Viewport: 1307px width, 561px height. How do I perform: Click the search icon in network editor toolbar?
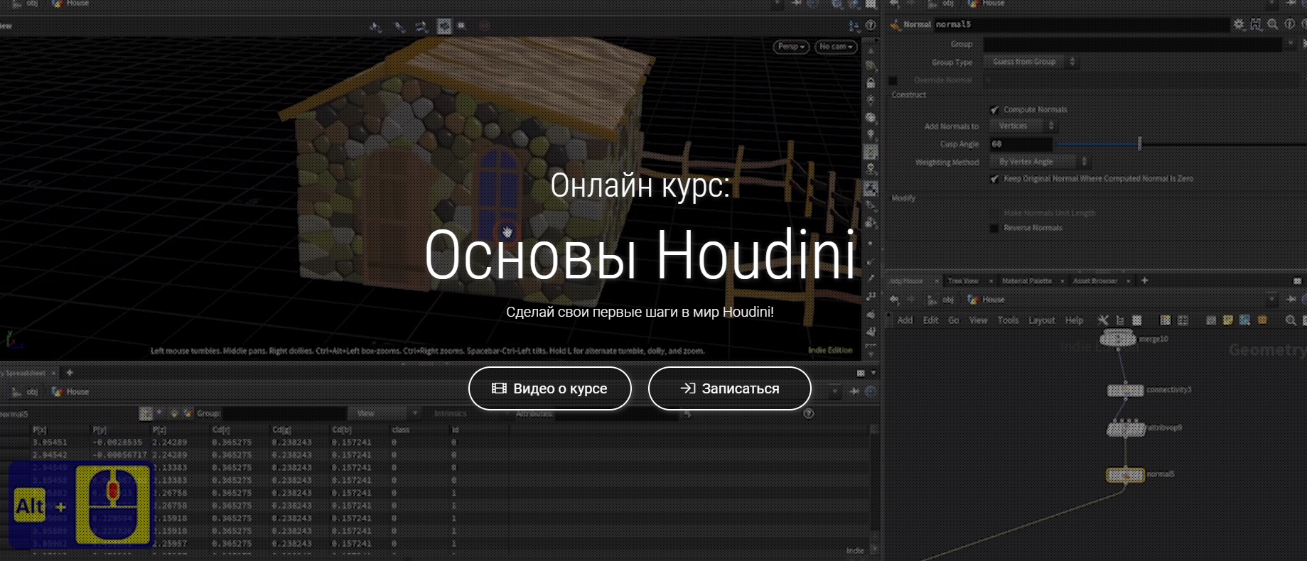point(1291,320)
